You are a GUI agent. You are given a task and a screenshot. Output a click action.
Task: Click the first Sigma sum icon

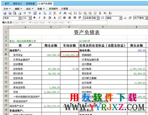[100, 13]
